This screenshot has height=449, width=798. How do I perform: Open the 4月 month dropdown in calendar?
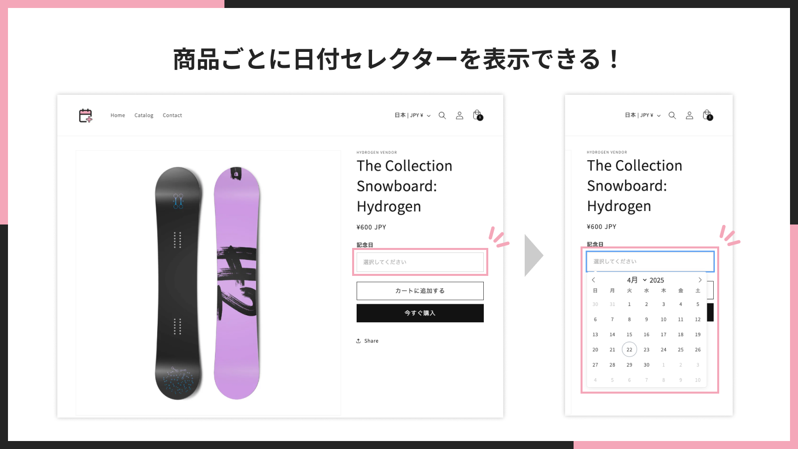(637, 280)
